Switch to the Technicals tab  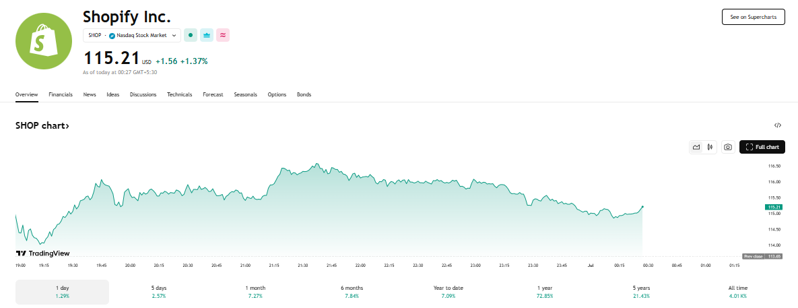[x=180, y=94]
